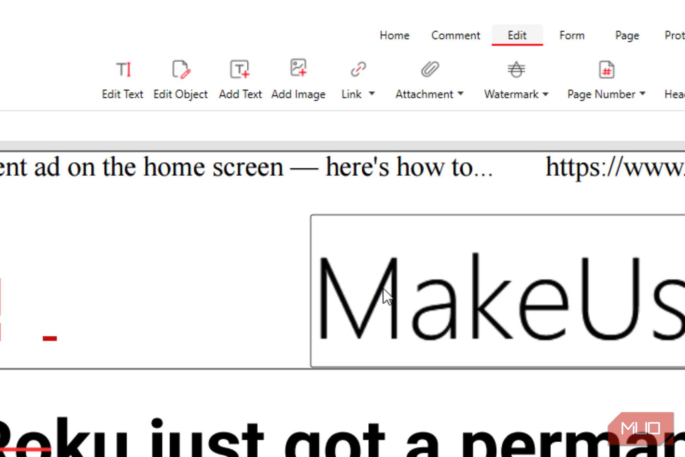The image size is (685, 457).
Task: Click the Link chain icon
Action: [x=358, y=69]
